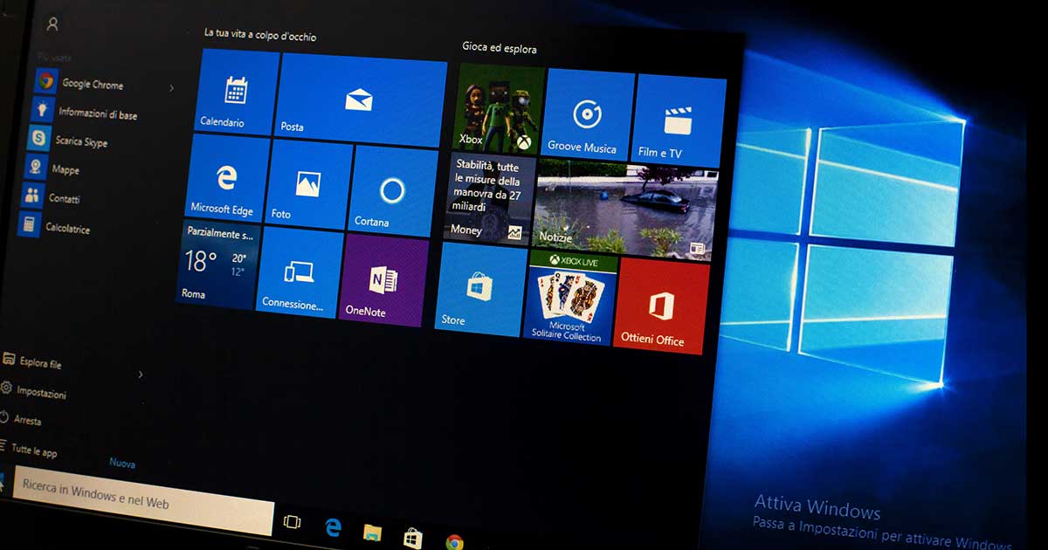Open the Posta mail tile
Screen dimensions: 1048x550
[x=362, y=100]
